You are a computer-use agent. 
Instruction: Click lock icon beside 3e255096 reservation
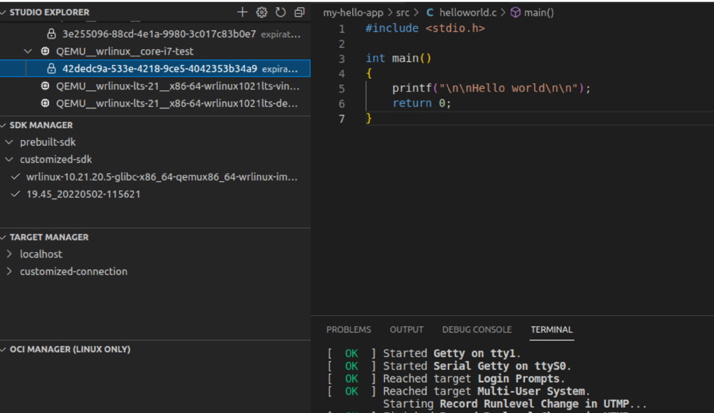click(x=51, y=34)
